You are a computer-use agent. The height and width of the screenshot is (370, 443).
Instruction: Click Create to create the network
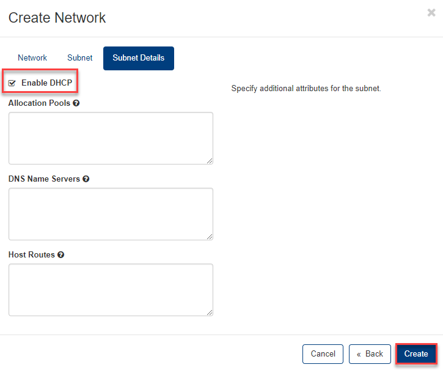click(416, 354)
